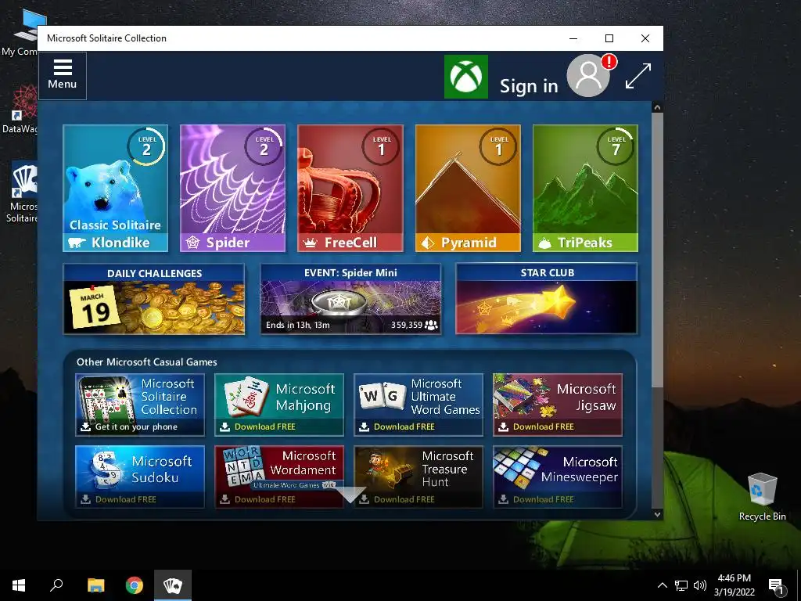Open the user profile avatar icon
801x601 pixels.
pos(588,76)
